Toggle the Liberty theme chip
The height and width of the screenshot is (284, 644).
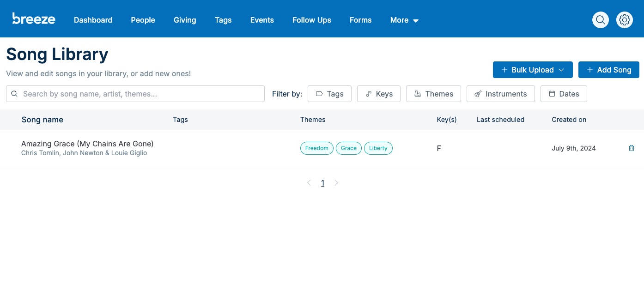[x=378, y=148]
